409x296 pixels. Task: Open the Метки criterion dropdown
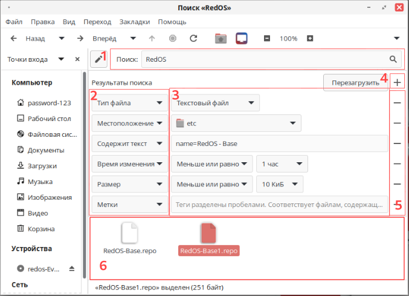130,205
